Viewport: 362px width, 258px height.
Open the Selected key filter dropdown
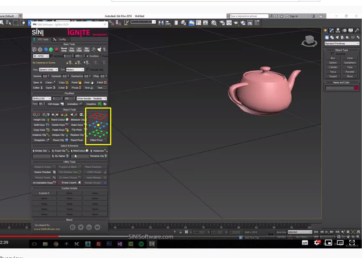coord(299,232)
